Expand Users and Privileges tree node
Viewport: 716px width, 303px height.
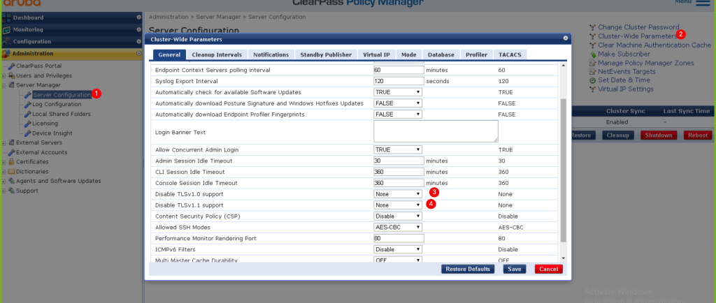click(x=3, y=75)
